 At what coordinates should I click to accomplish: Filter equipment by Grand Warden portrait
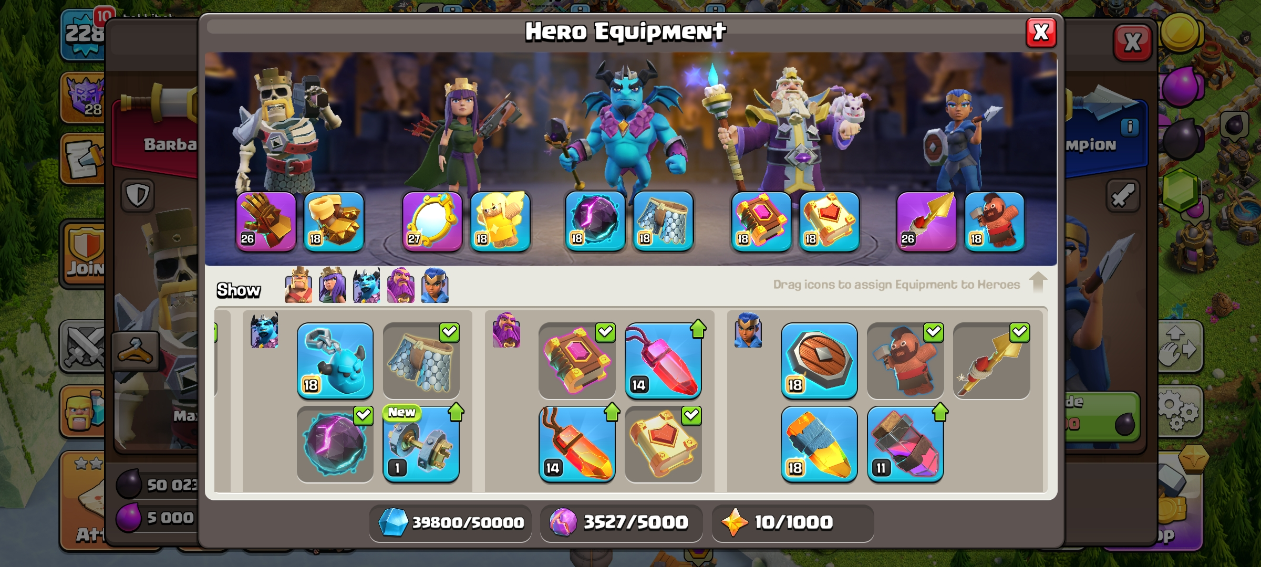(x=401, y=286)
